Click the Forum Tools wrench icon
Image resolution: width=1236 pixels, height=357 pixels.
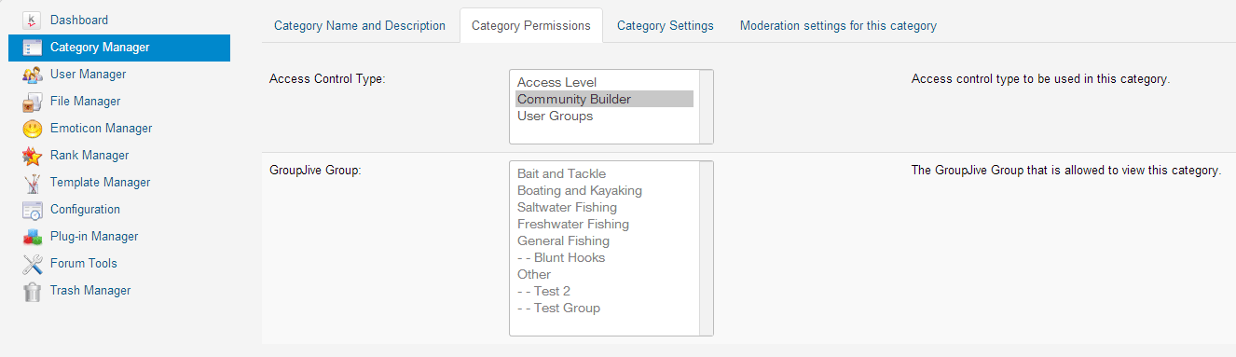point(33,263)
